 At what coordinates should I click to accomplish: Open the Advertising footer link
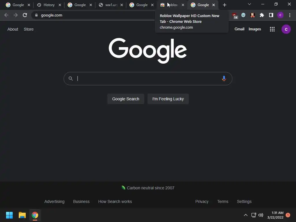pyautogui.click(x=54, y=201)
